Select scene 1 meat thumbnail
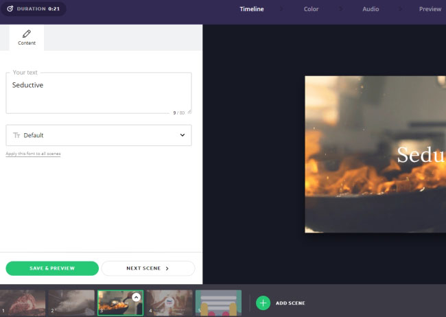 (x=23, y=303)
